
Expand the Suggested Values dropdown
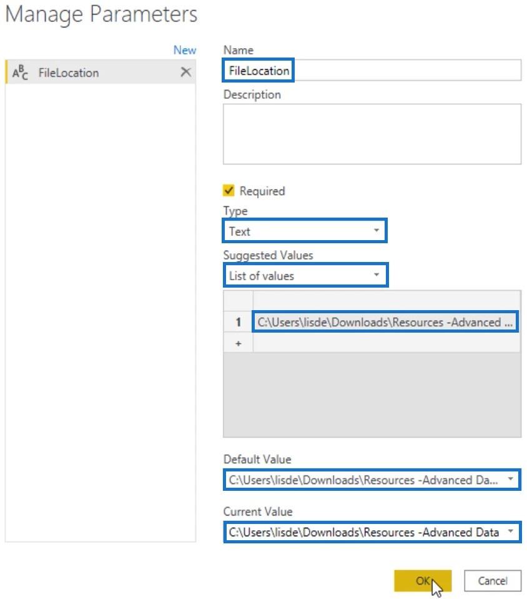point(305,276)
